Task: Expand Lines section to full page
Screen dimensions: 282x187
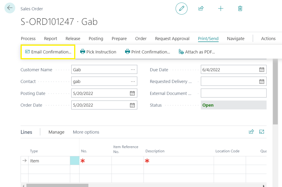Action: 262,132
